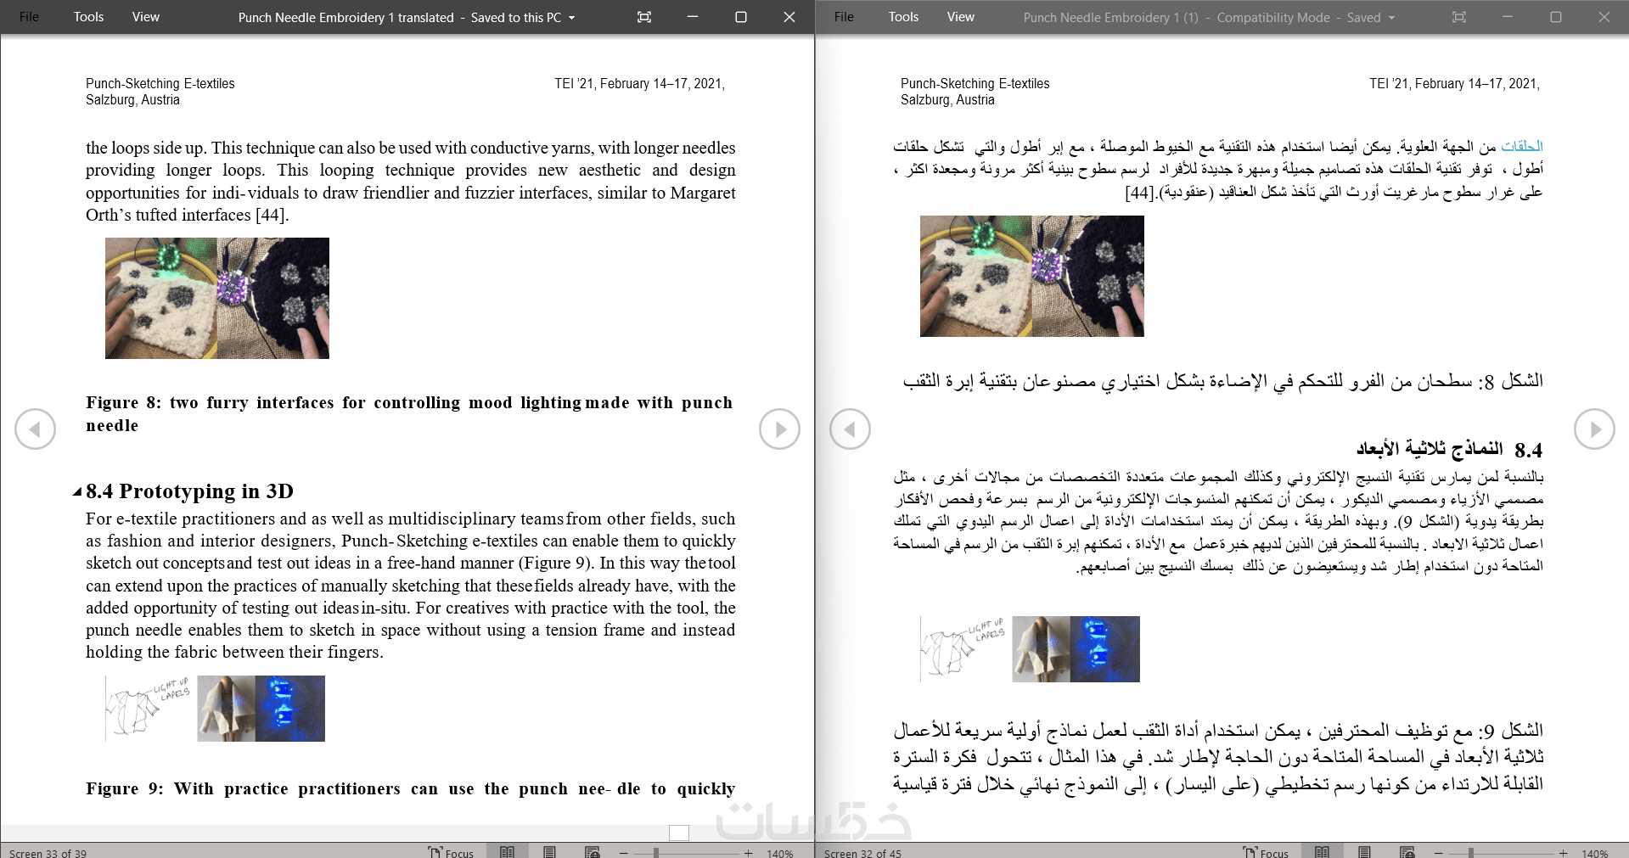Select Read Mode view in right status bar
The height and width of the screenshot is (858, 1629).
point(1322,852)
